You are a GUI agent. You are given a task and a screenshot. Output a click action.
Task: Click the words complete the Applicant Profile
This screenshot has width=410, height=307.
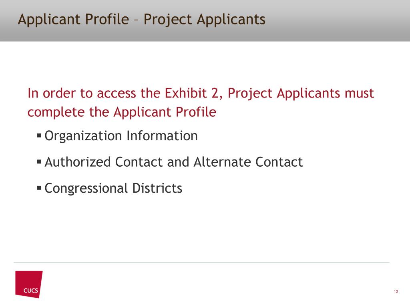[122, 112]
